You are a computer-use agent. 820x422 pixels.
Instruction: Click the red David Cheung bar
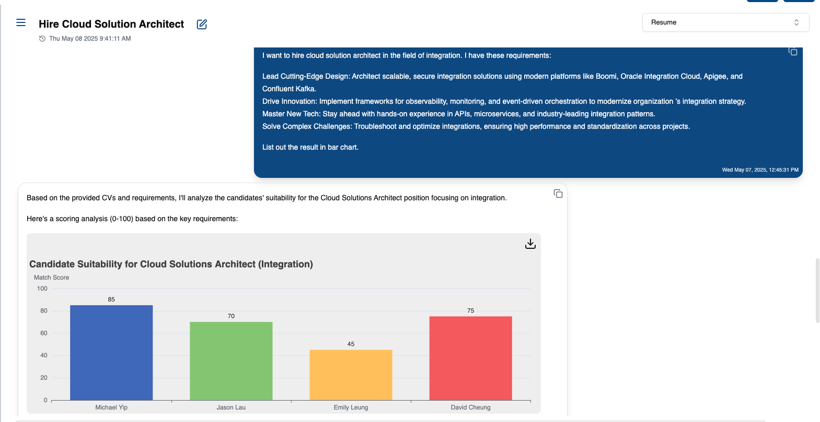470,358
